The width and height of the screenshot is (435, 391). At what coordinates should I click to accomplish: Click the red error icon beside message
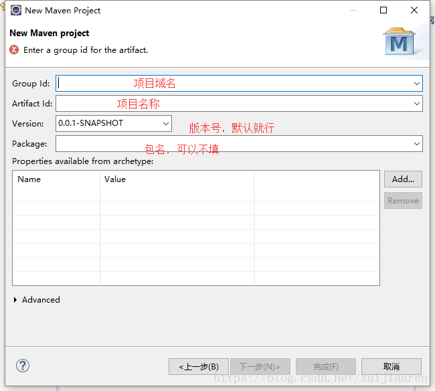pos(14,50)
